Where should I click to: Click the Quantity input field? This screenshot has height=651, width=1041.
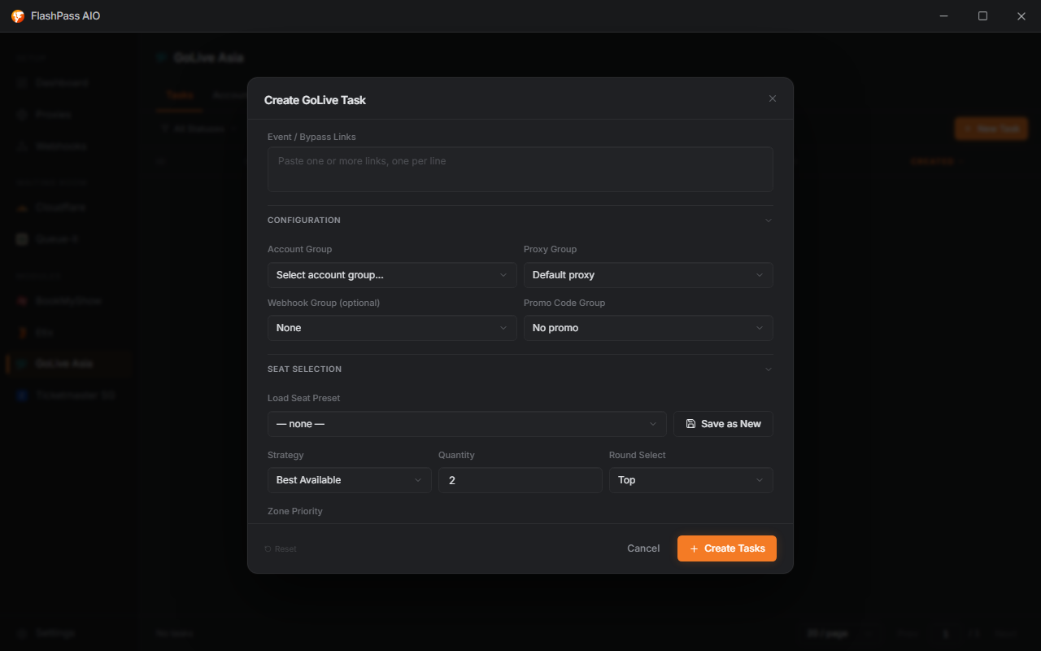pos(520,480)
